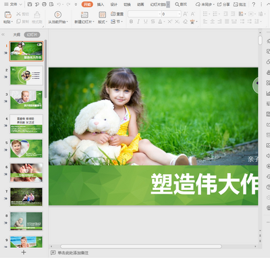Show more ribbon tabs with arrow
Viewport: 270px width, 258px height.
tap(168, 4)
